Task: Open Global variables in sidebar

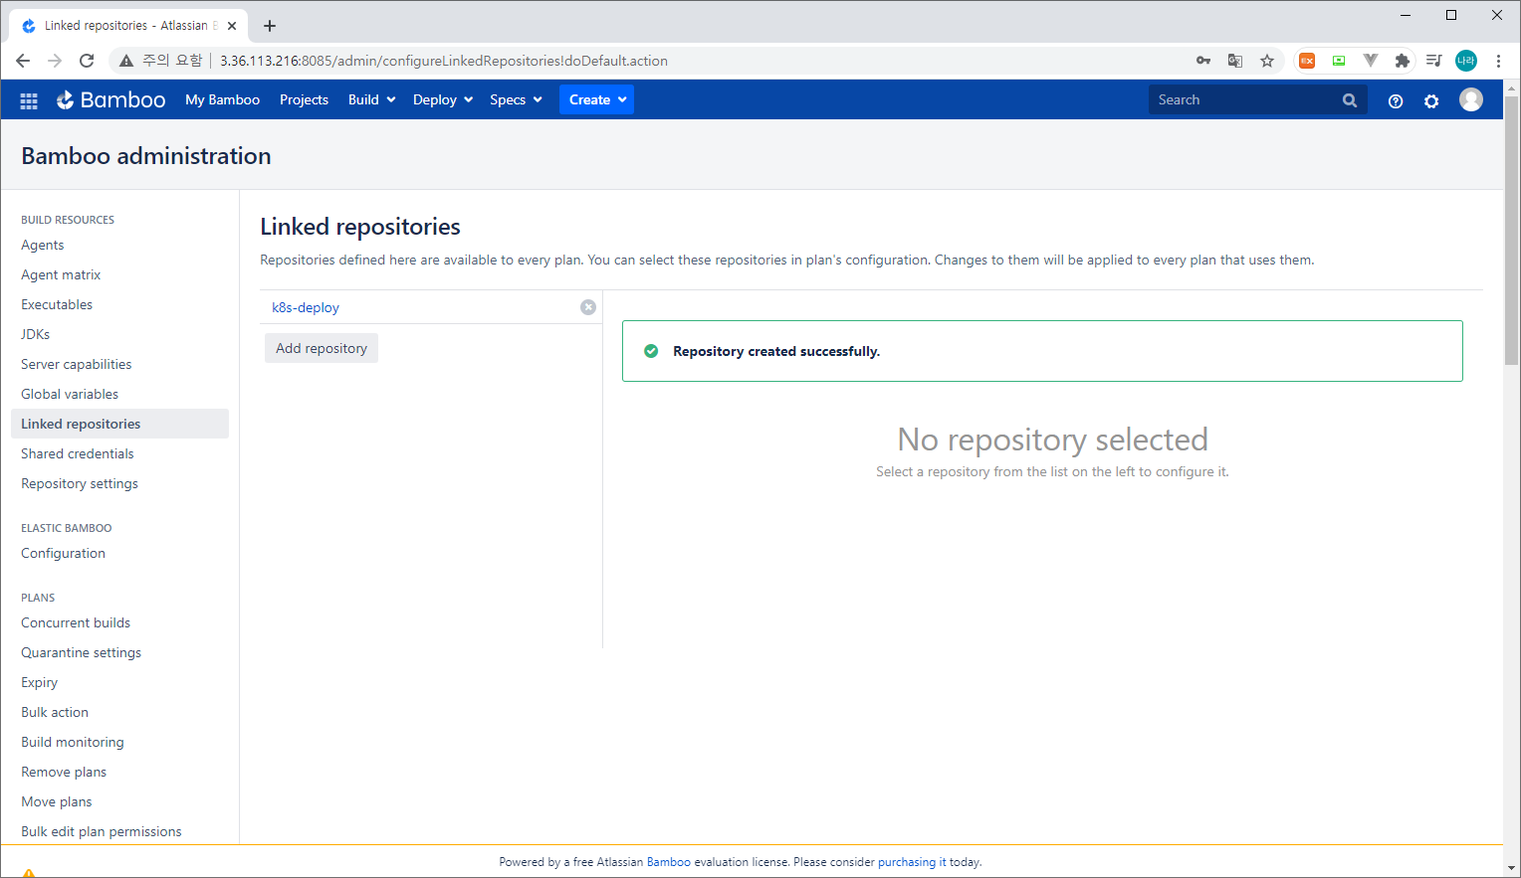Action: click(70, 394)
